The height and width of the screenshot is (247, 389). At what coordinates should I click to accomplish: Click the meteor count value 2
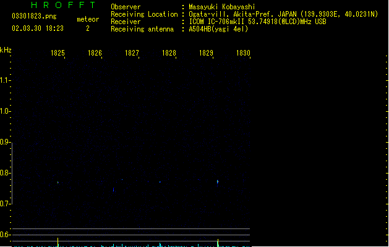[88, 28]
